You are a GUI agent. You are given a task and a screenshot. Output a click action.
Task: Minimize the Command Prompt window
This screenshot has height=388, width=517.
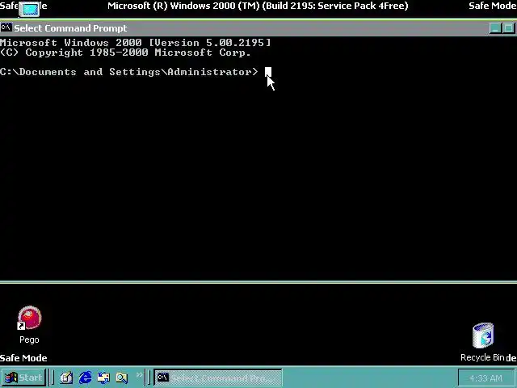(x=495, y=28)
